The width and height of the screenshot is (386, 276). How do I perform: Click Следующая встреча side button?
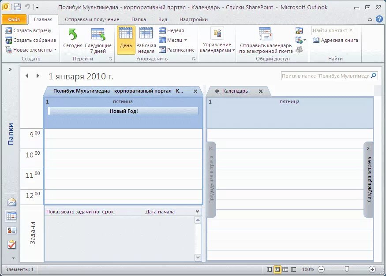(369, 179)
